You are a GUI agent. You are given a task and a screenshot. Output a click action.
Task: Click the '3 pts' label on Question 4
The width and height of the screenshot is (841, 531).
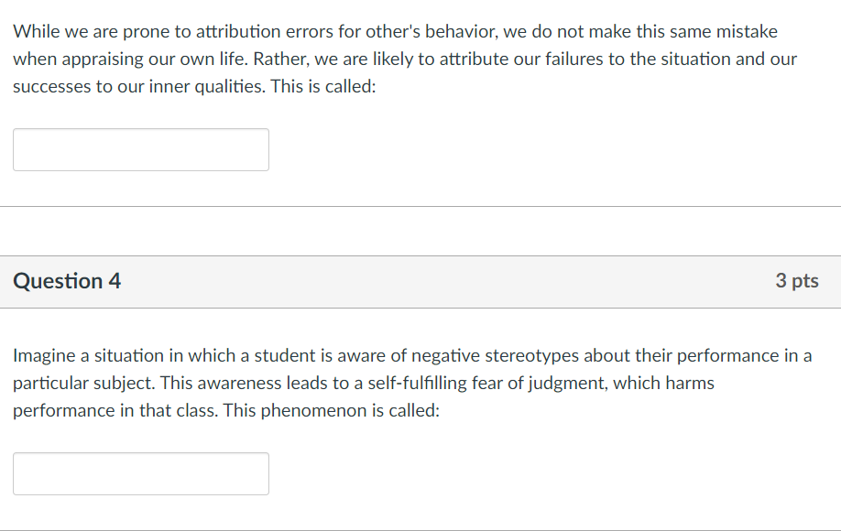pos(796,281)
